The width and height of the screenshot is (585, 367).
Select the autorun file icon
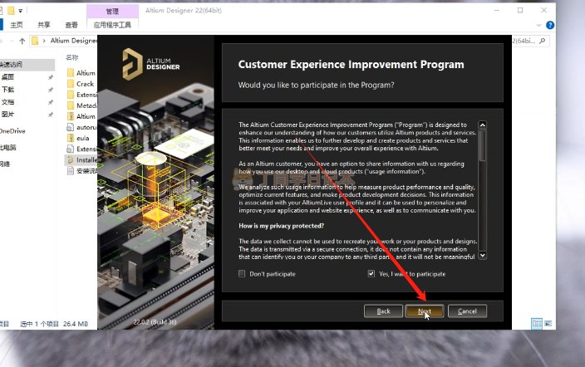pos(70,127)
